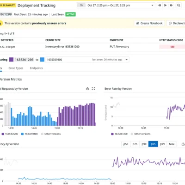185x185 pixels.
Task: Open the comparison version 1635359400 dropdown
Action: (x=87, y=60)
